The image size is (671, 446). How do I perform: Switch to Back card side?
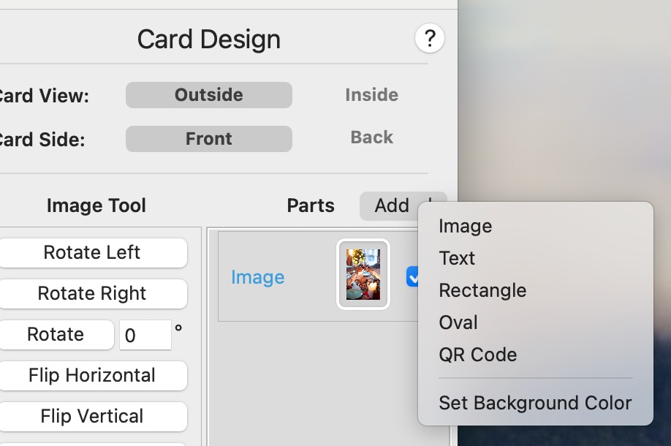[371, 137]
